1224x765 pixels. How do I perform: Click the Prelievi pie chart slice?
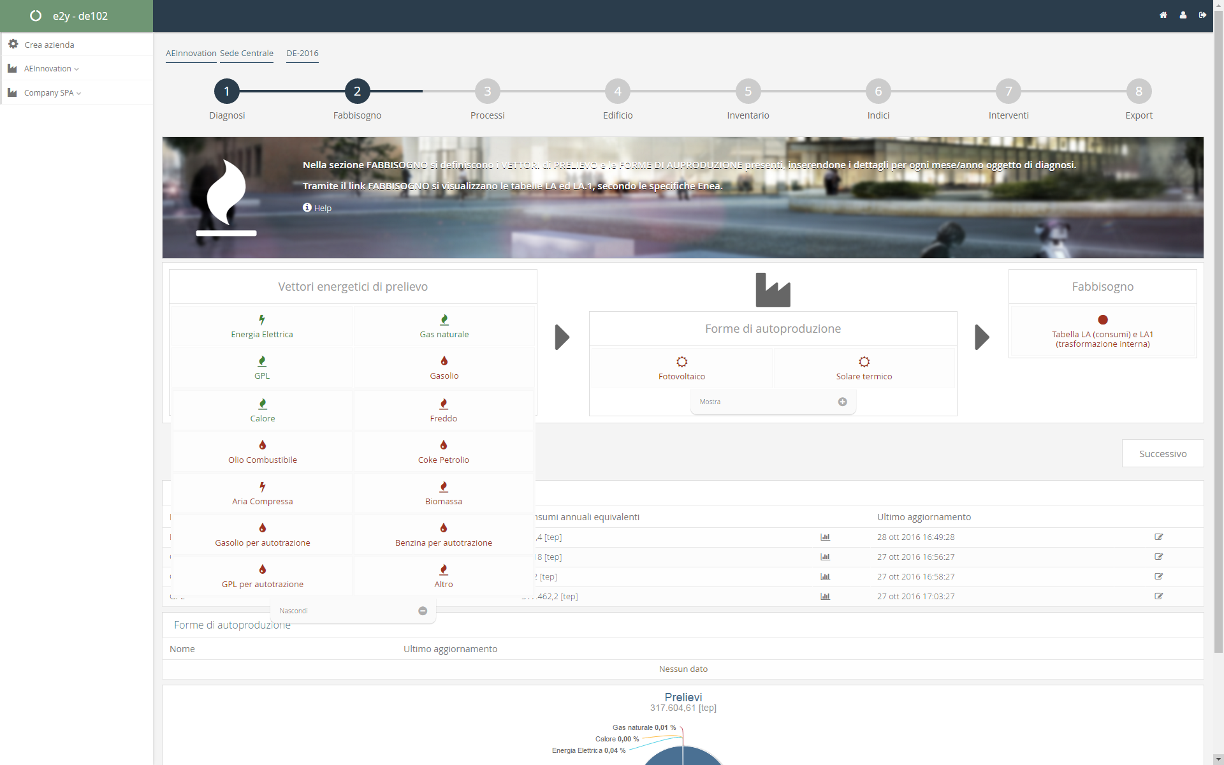coord(683,756)
